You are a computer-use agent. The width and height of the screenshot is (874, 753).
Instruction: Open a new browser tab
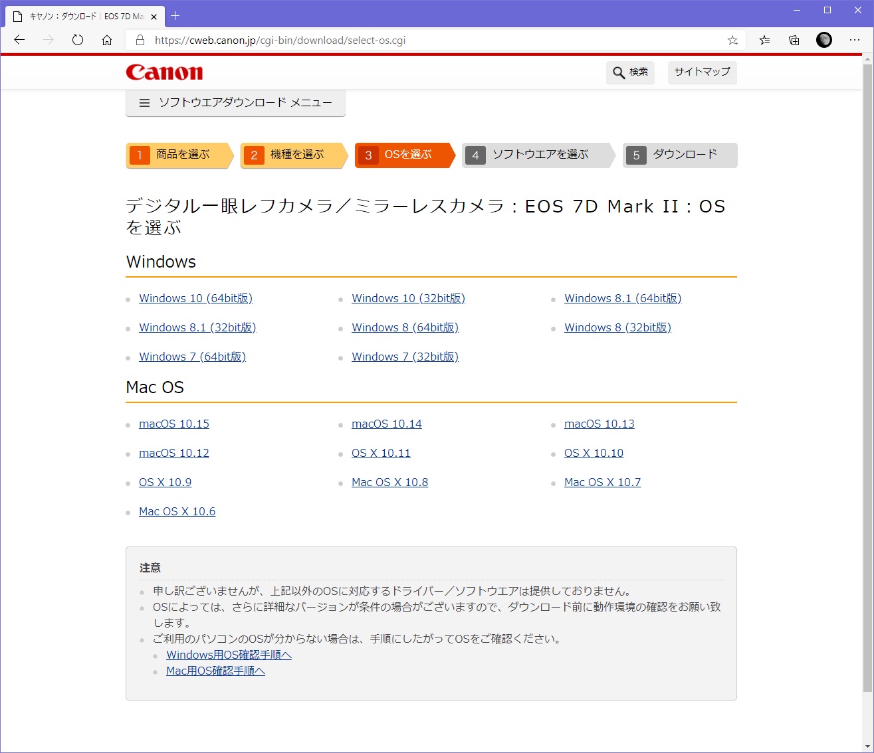[x=175, y=15]
